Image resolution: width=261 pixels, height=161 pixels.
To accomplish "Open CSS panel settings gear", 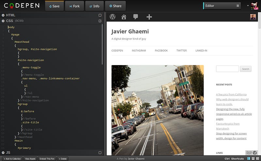I will (x=3, y=21).
